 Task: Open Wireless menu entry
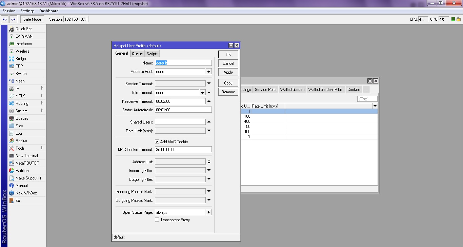pyautogui.click(x=26, y=51)
